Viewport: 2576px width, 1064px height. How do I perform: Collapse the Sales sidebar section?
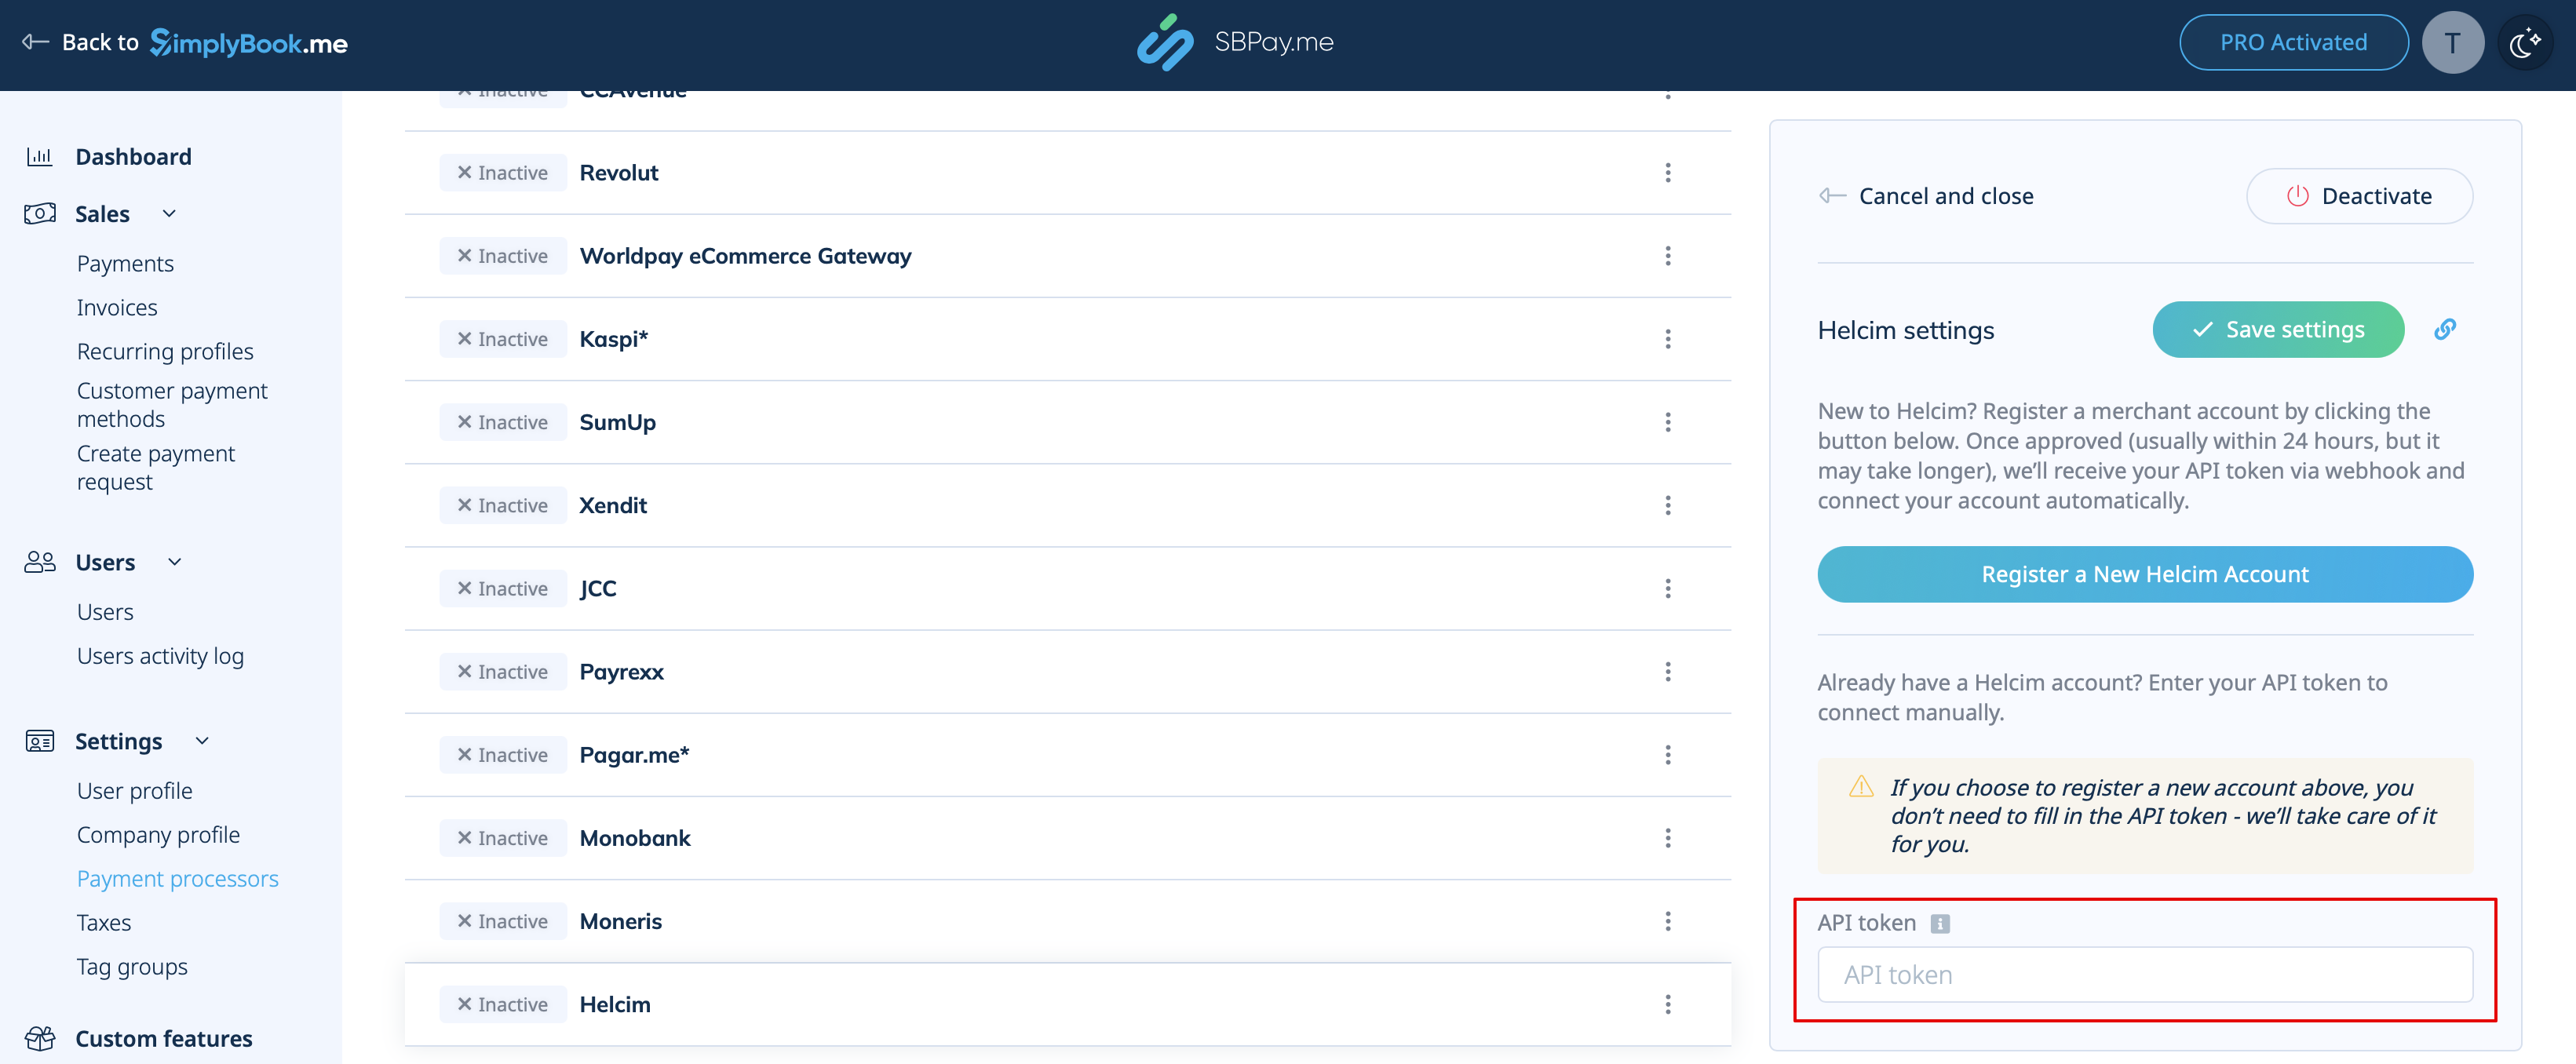pos(169,214)
